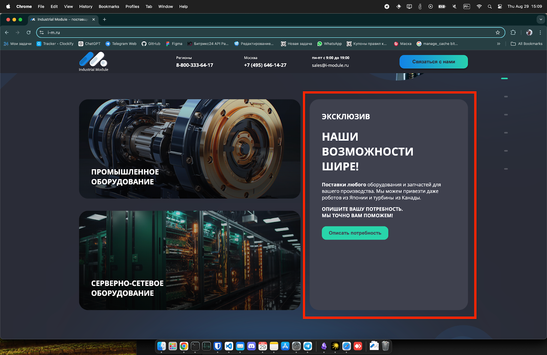Open the Chrome three-dot menu
This screenshot has height=355, width=547.
tap(540, 32)
